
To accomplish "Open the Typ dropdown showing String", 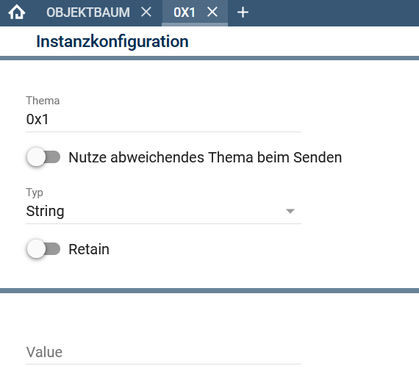I will pos(163,211).
